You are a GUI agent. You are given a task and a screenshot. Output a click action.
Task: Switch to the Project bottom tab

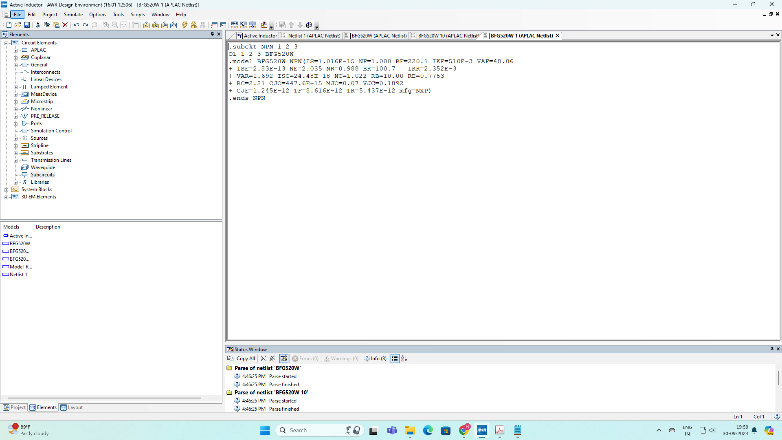tap(14, 407)
